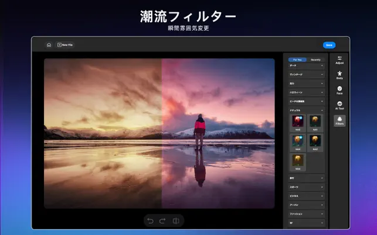
Task: Switch to the For You tab
Action: [x=297, y=60]
